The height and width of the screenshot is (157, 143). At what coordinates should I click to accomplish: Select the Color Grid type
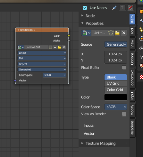[116, 90]
